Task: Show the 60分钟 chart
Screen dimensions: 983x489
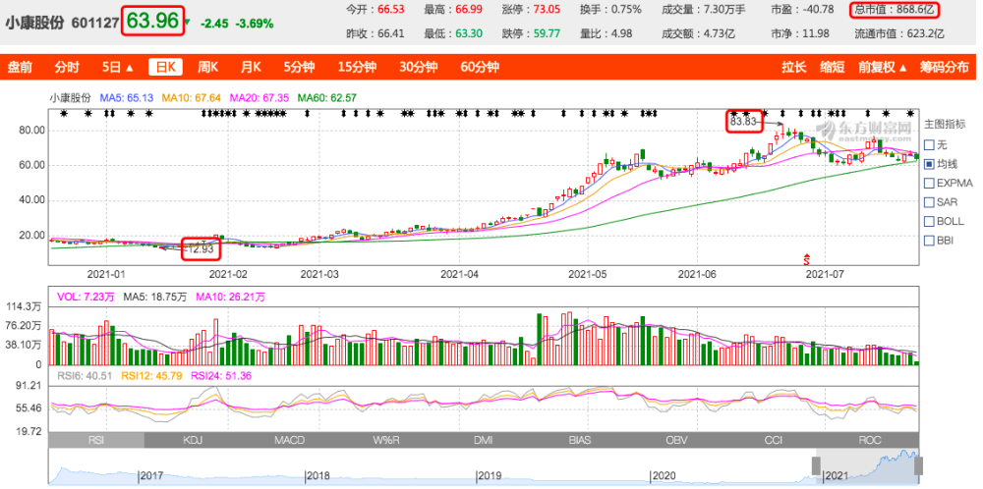Action: (x=480, y=68)
